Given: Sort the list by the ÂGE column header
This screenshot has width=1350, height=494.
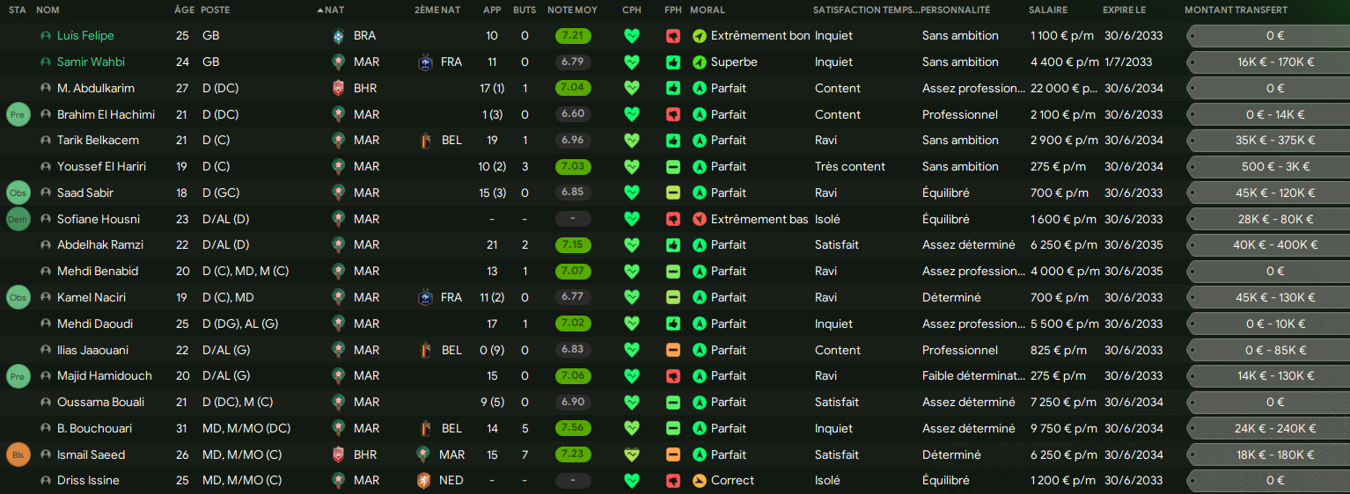Looking at the screenshot, I should click(x=184, y=11).
